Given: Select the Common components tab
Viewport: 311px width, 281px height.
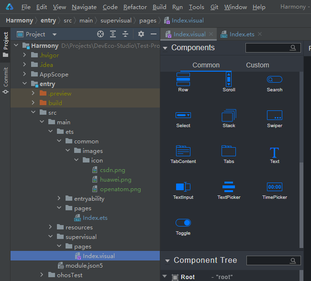Looking at the screenshot, I should (x=206, y=65).
